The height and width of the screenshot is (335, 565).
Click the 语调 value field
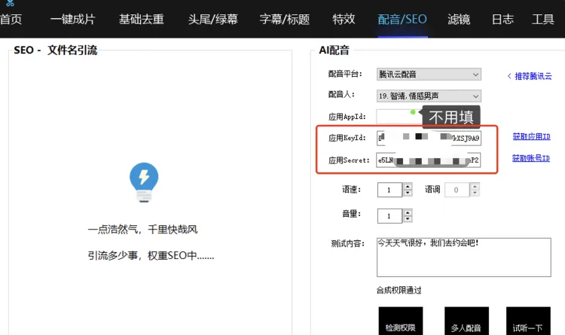(457, 190)
